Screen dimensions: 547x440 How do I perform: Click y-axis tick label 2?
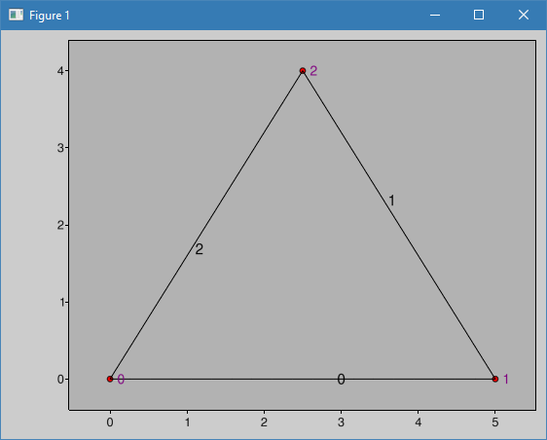pos(60,225)
